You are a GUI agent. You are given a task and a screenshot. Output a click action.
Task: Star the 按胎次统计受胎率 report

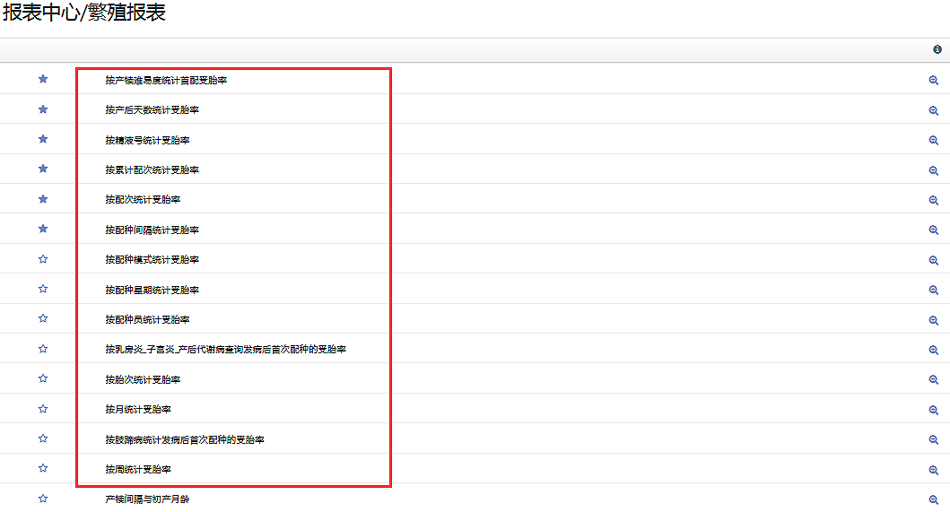coord(43,378)
